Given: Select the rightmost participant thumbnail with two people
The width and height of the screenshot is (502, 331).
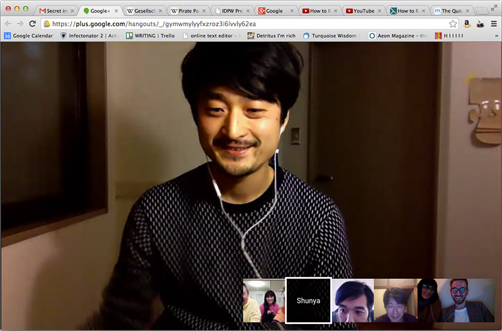Looking at the screenshot, I should click(459, 300).
